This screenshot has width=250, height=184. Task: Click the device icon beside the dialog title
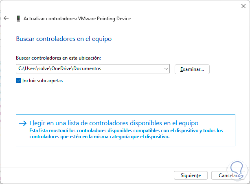point(18,19)
